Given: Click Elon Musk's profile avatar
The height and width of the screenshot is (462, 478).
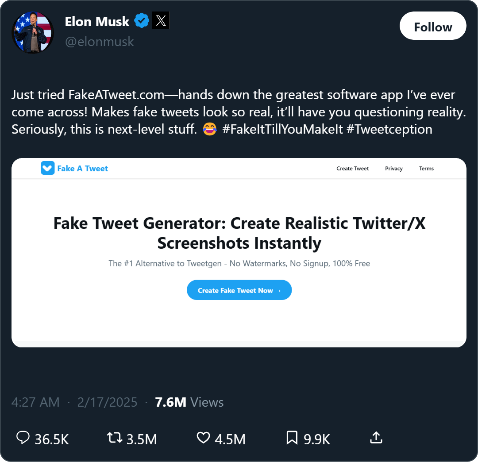Looking at the screenshot, I should [x=32, y=32].
